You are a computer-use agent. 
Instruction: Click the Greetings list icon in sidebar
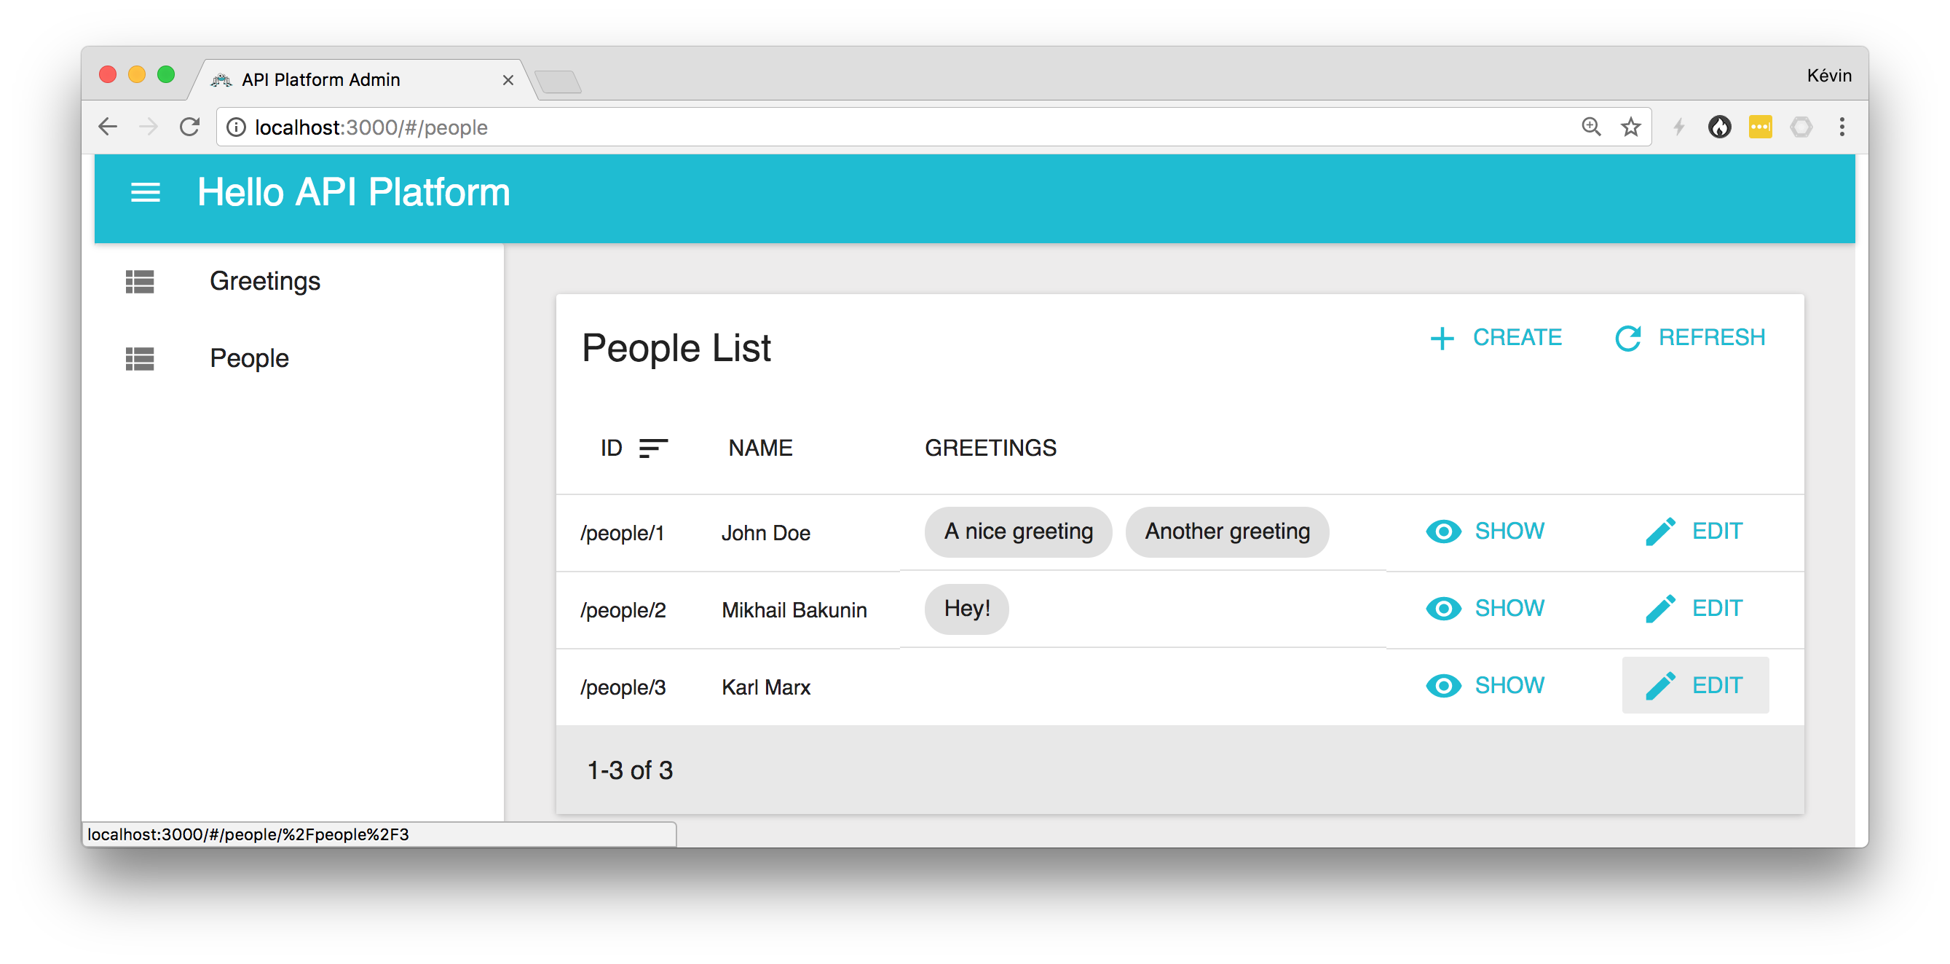tap(140, 281)
